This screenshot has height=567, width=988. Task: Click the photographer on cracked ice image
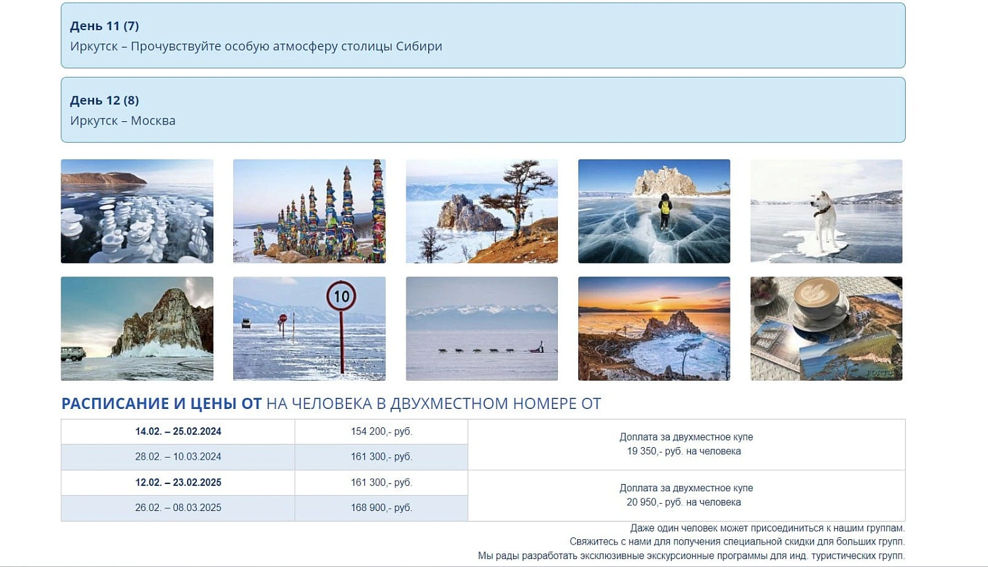tap(654, 211)
